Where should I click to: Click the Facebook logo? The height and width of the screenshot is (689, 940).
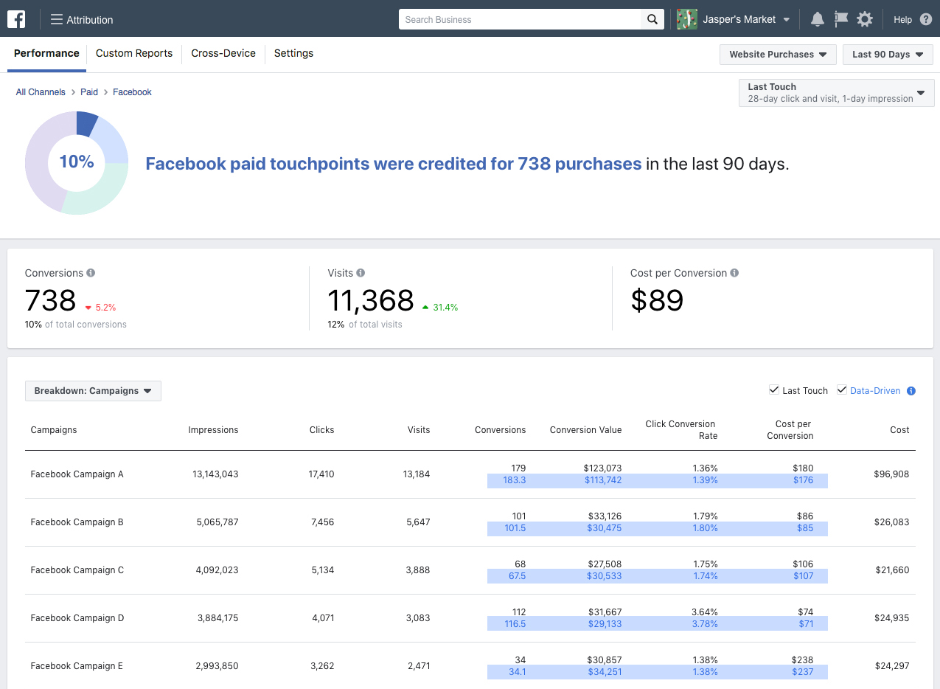click(x=15, y=19)
